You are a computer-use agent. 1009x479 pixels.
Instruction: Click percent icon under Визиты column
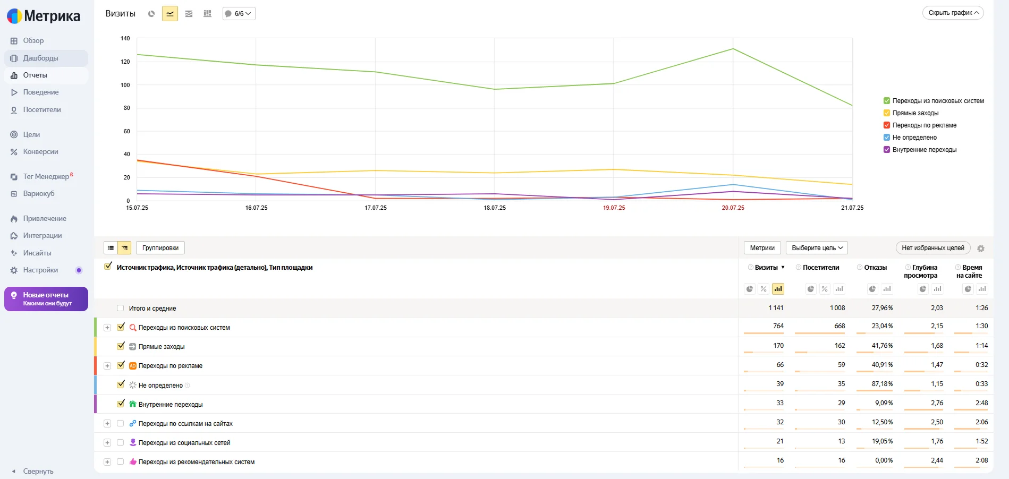pos(764,289)
